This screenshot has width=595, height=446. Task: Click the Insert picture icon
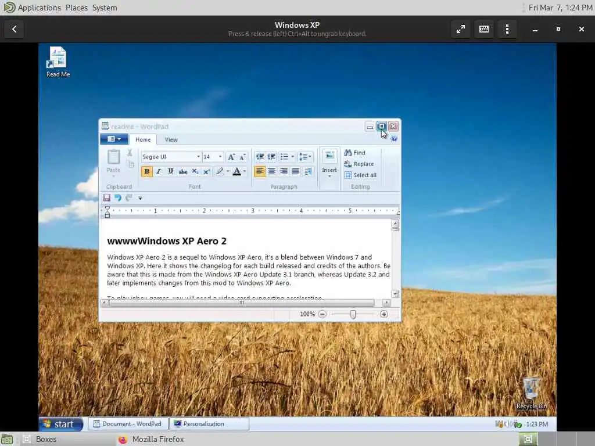[x=329, y=156]
